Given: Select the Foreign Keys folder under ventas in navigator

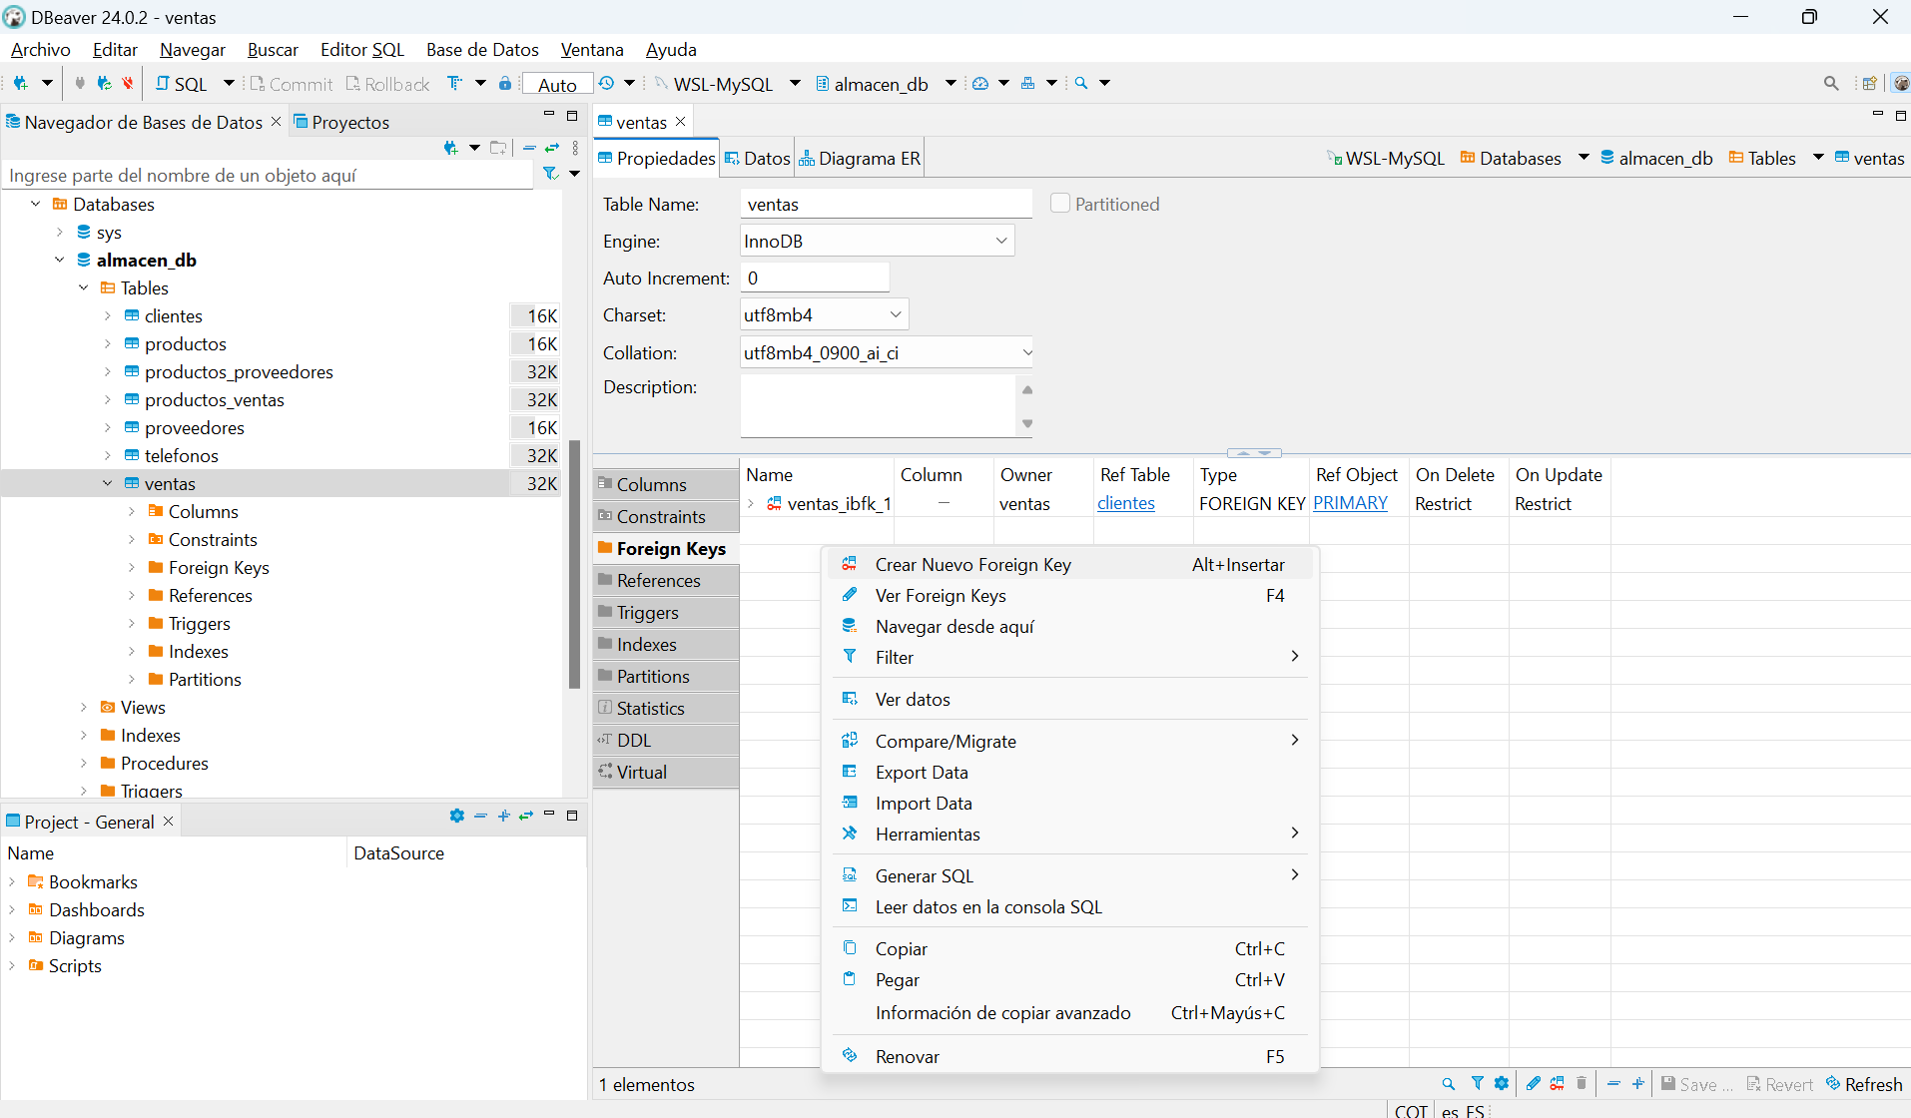Looking at the screenshot, I should (219, 567).
